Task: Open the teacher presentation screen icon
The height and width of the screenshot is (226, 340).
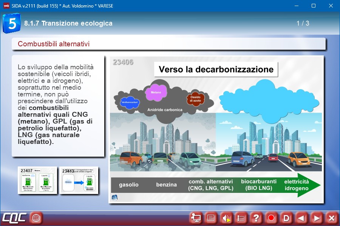Action: click(x=196, y=218)
